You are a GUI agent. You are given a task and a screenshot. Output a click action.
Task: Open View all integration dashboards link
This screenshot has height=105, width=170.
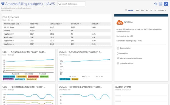131,58
